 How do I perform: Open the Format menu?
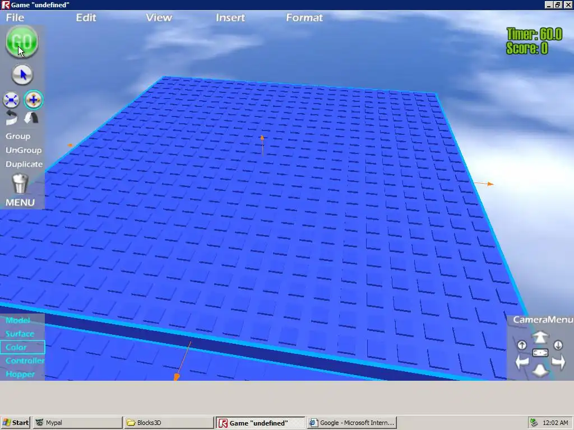pyautogui.click(x=304, y=17)
